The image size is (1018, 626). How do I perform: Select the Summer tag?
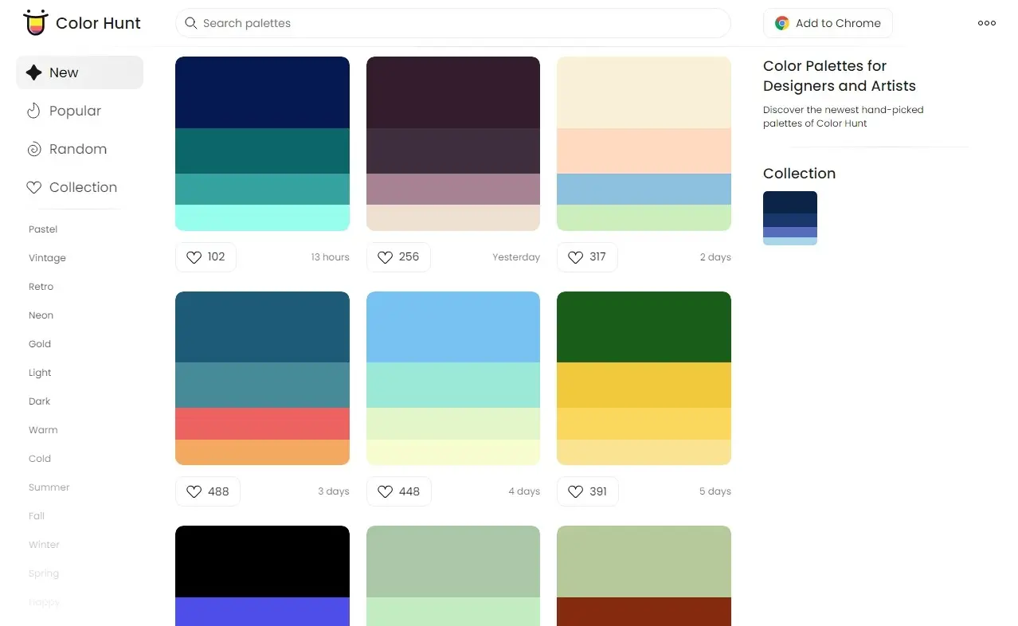click(x=49, y=487)
